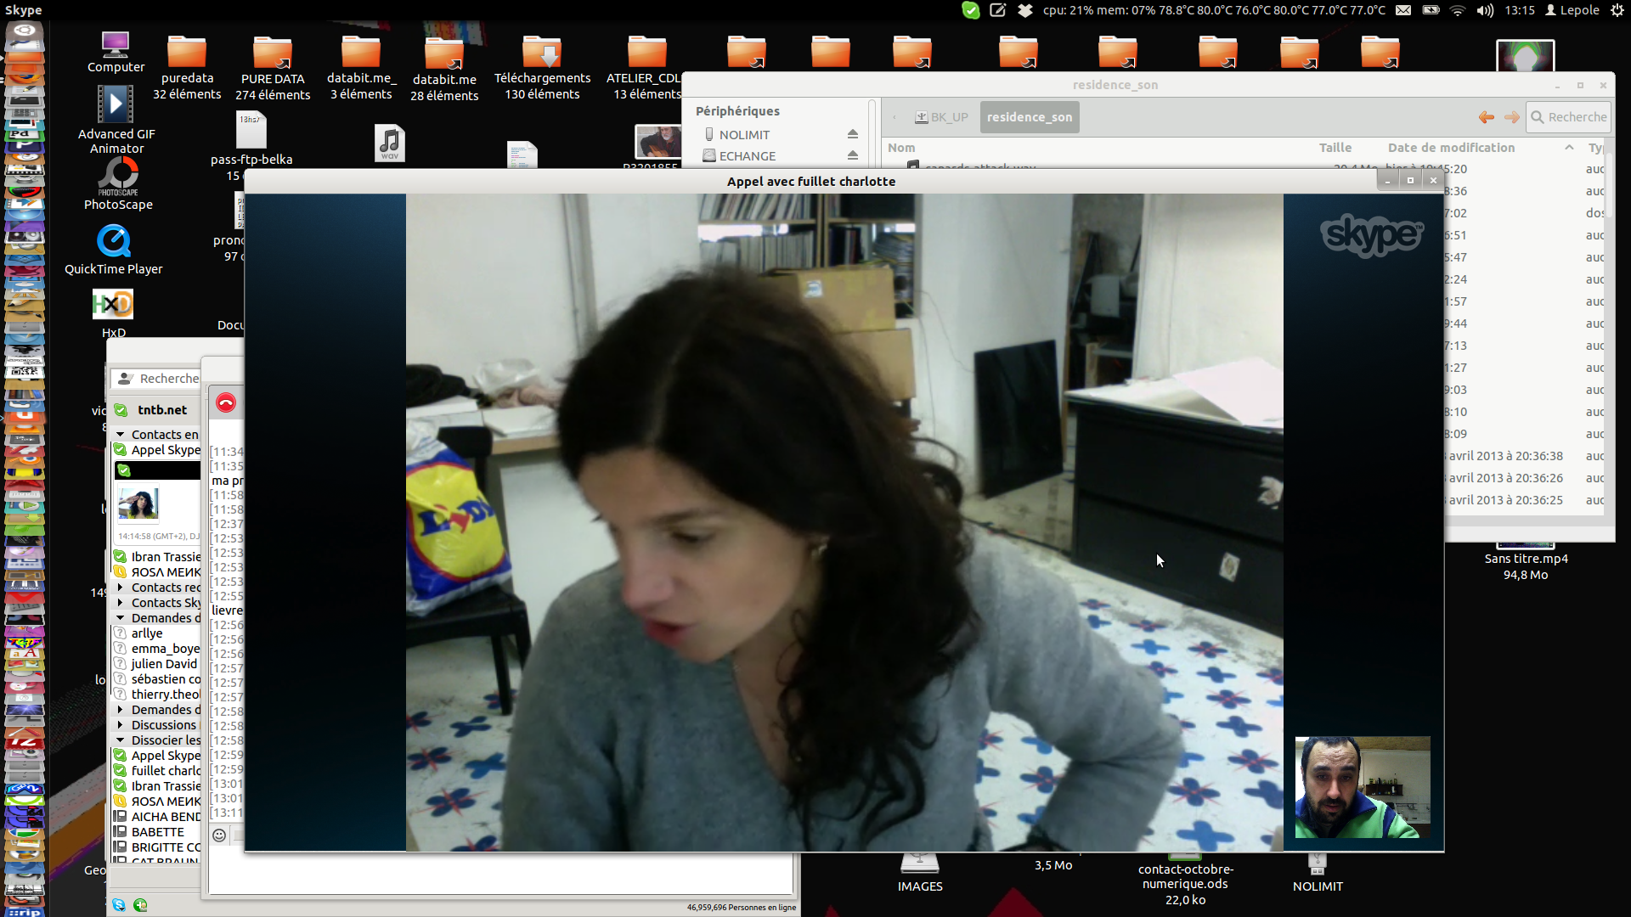Switch to the BK_UP path breadcrumb
Screen dimensions: 1631x917
[941, 117]
